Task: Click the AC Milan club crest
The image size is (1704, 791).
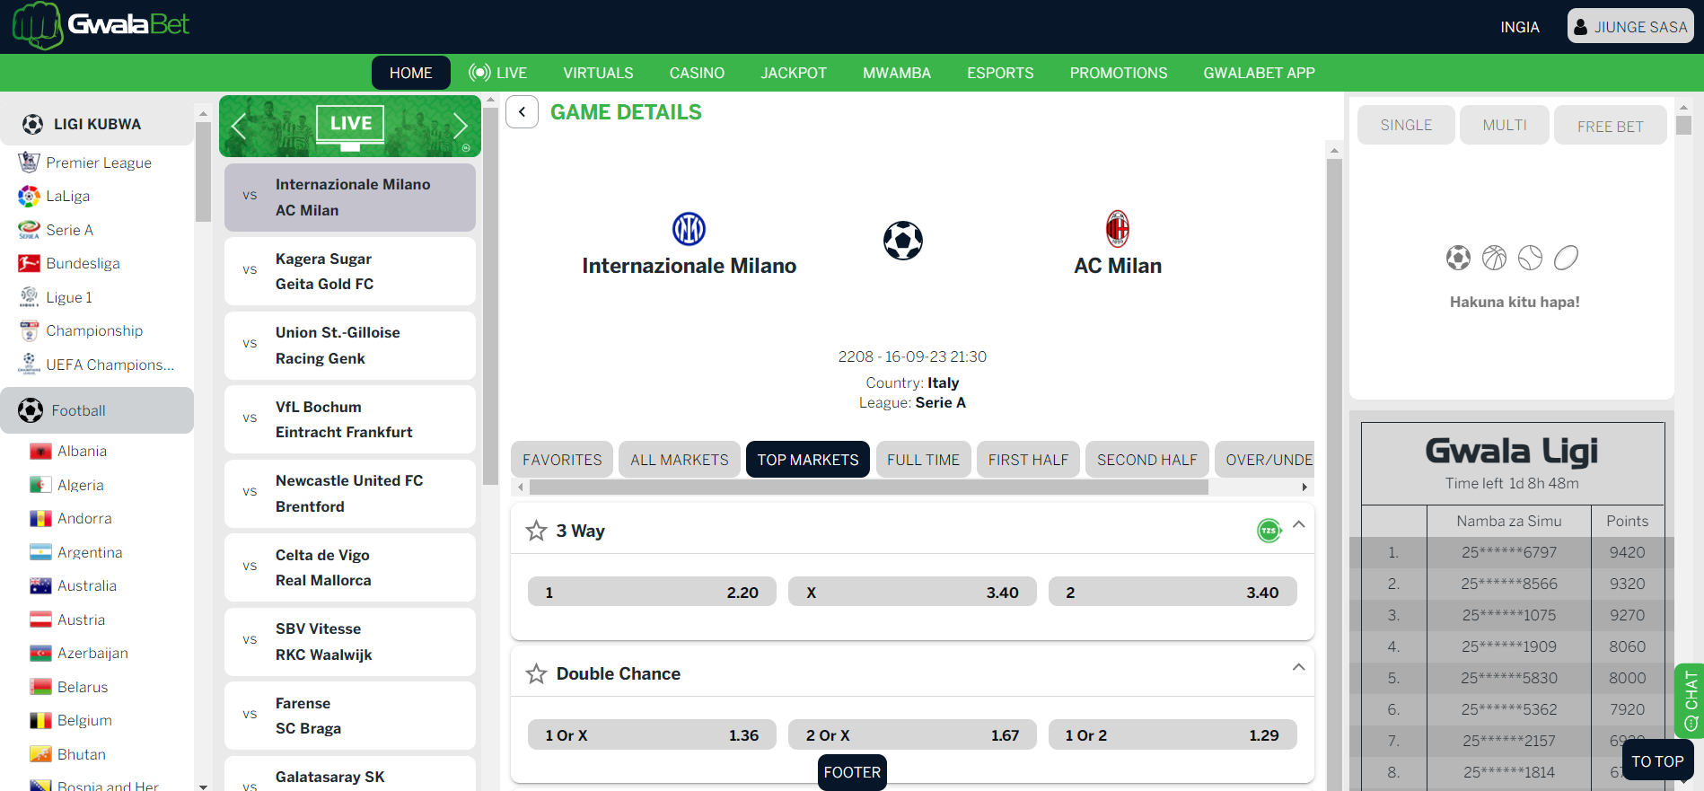Action: point(1118,229)
